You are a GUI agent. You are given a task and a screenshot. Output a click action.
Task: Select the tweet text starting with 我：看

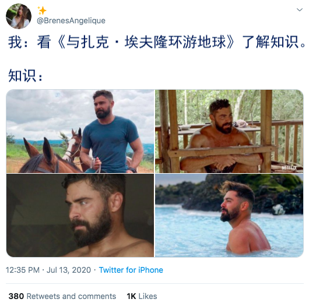tap(157, 42)
